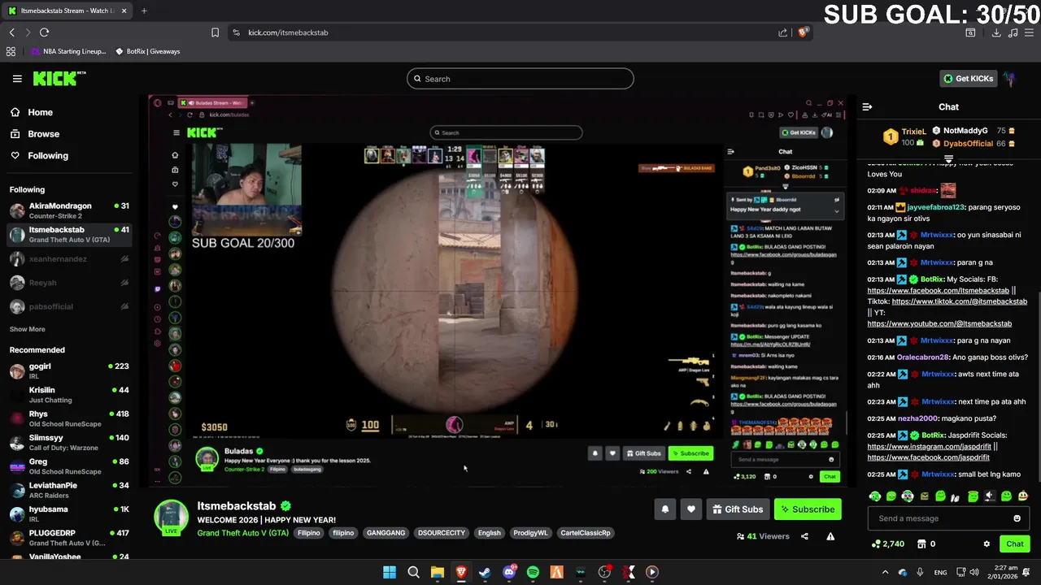Viewport: 1041px width, 585px height.
Task: Reload the current page
Action: 44,32
